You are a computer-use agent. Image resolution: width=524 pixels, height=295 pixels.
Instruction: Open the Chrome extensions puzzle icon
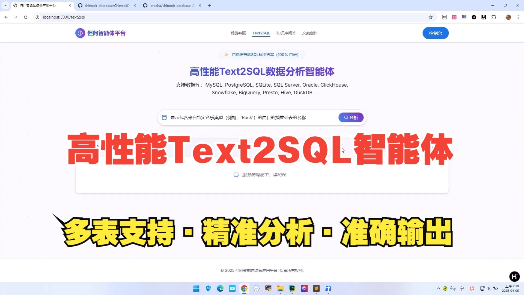point(494,17)
